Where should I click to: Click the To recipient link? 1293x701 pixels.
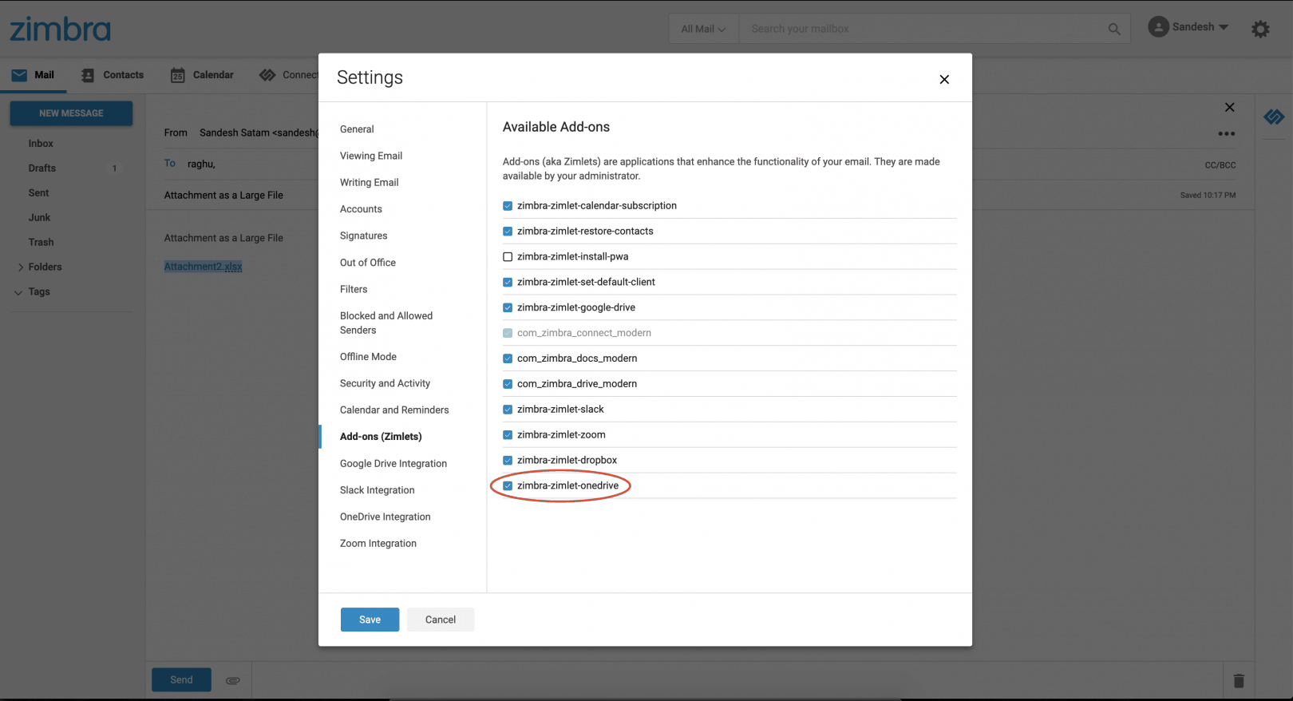pos(170,163)
